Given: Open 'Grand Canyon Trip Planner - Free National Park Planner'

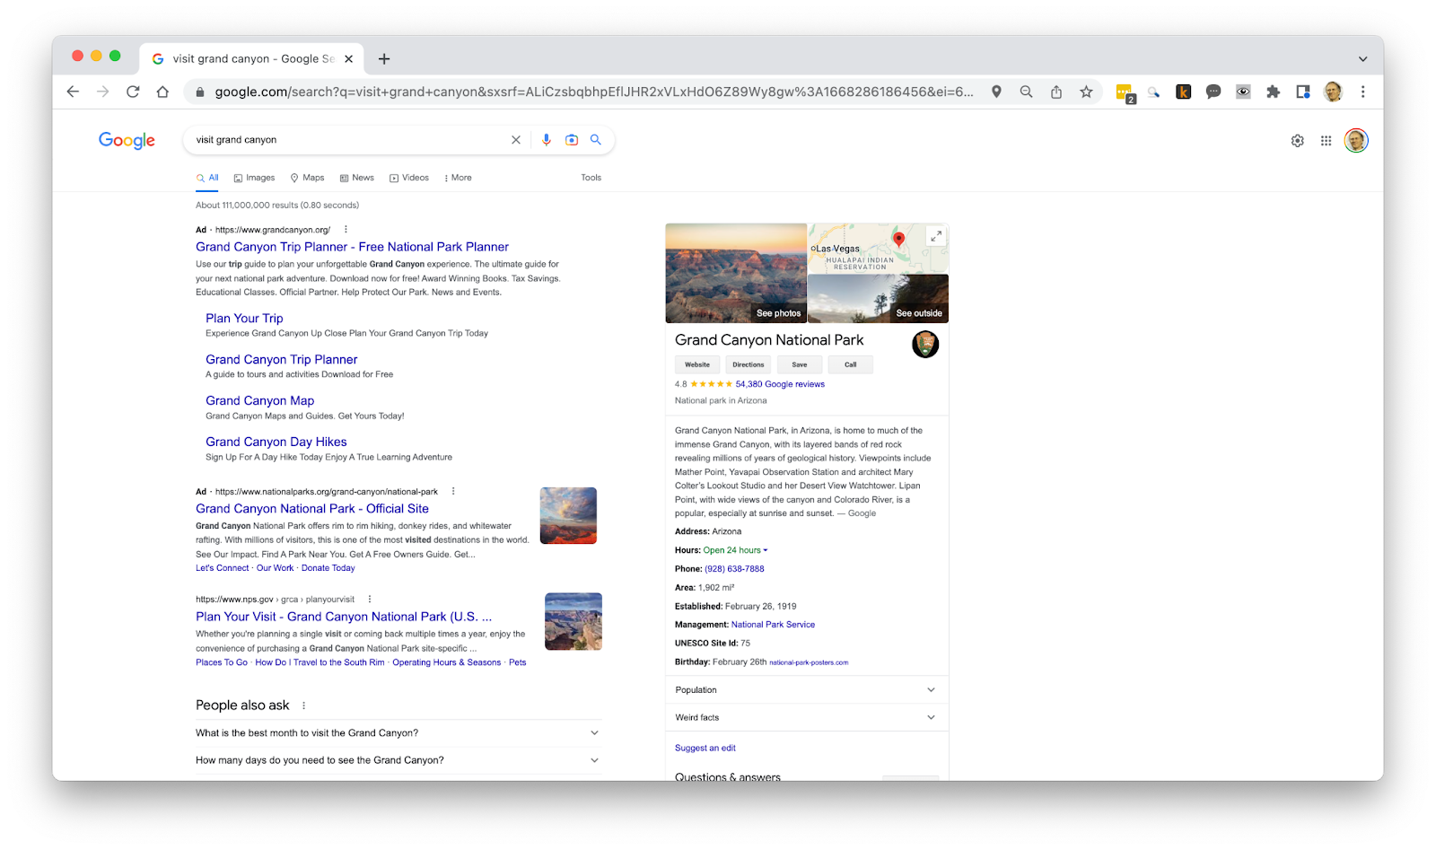Looking at the screenshot, I should [x=352, y=247].
